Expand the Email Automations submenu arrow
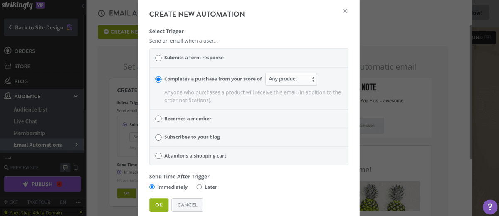This screenshot has width=499, height=216. [77, 145]
